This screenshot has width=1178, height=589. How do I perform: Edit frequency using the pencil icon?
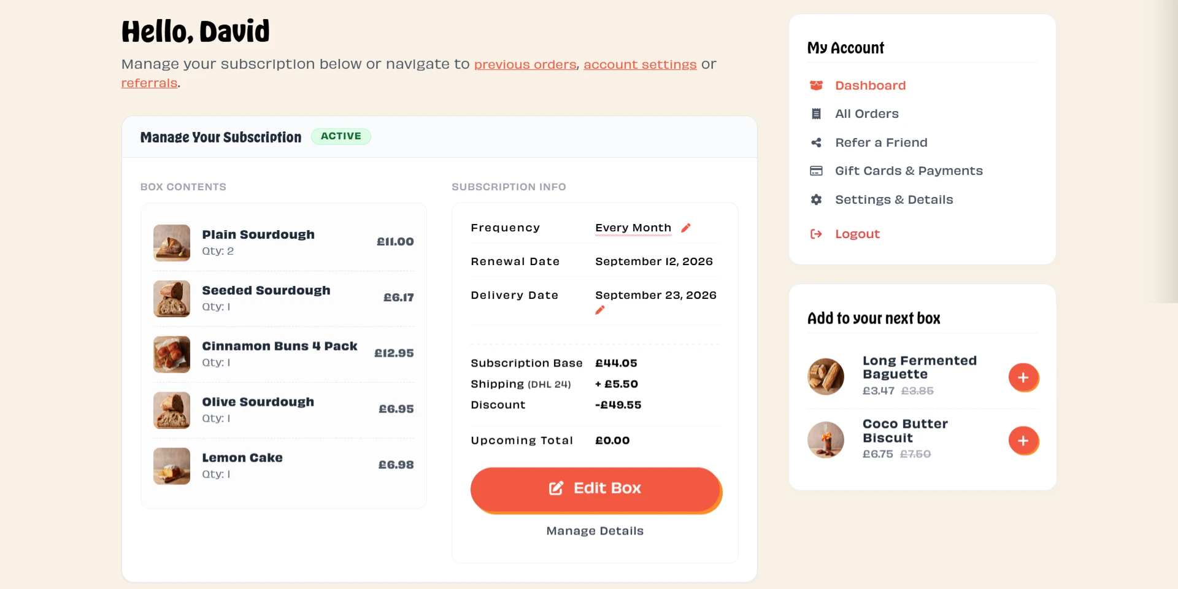(686, 228)
